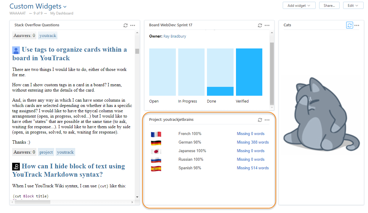Click the horizontal scrollbar in Stack Overflow widget
The height and width of the screenshot is (213, 368).
click(x=33, y=202)
